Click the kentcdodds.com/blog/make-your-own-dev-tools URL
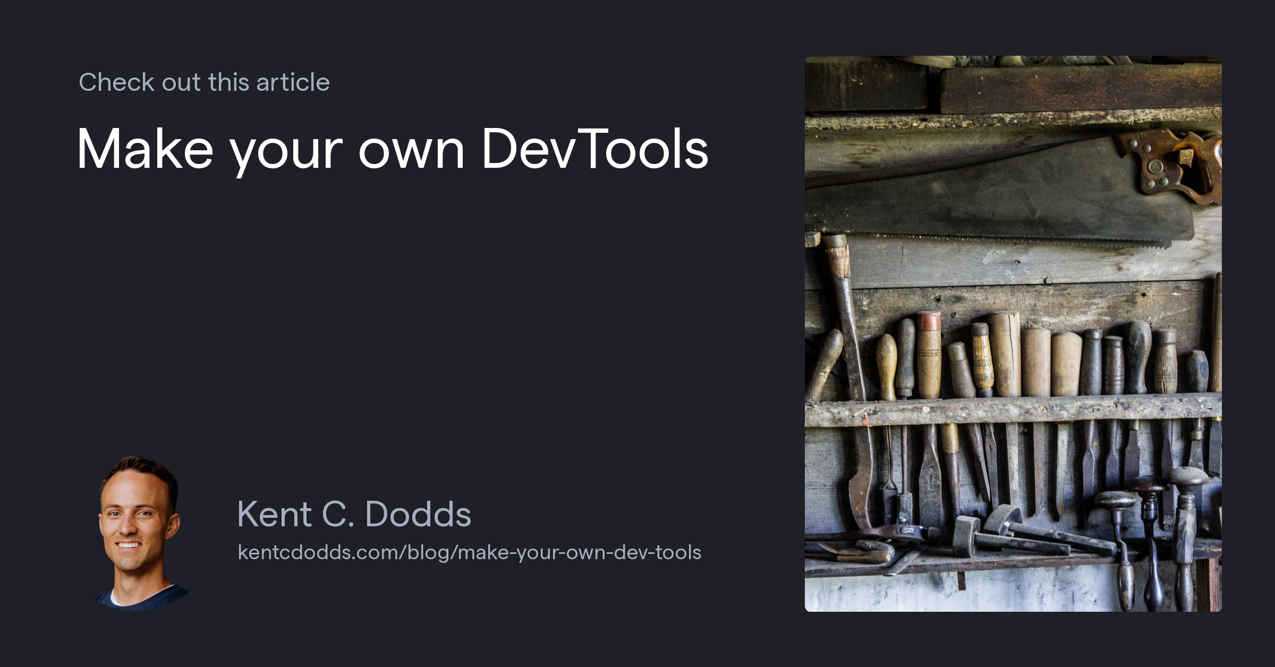The image size is (1275, 667). pos(470,553)
